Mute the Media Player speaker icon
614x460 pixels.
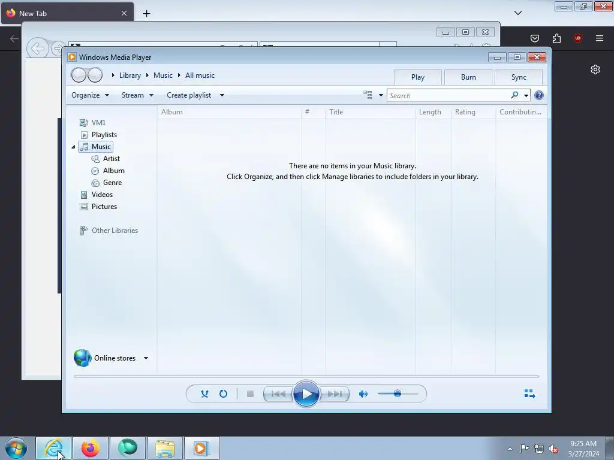click(x=363, y=394)
